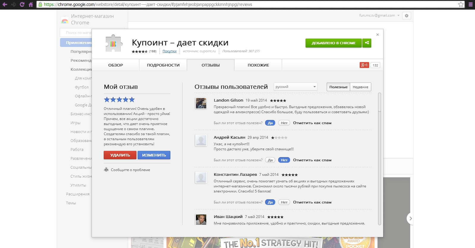Image resolution: width=475 pixels, height=248 pixels.
Task: Mark Андрей Касьян review helpful Да
Action: [270, 160]
